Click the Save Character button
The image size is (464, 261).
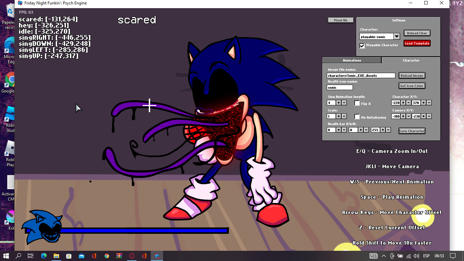pyautogui.click(x=412, y=131)
